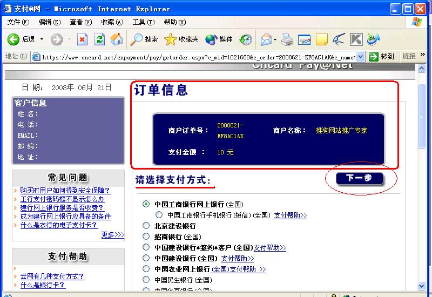
Task: Click the Stop loading icon
Action: pyautogui.click(x=83, y=39)
